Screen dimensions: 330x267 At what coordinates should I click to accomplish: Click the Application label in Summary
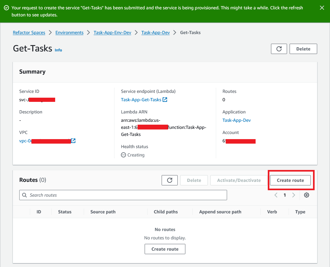click(x=234, y=112)
